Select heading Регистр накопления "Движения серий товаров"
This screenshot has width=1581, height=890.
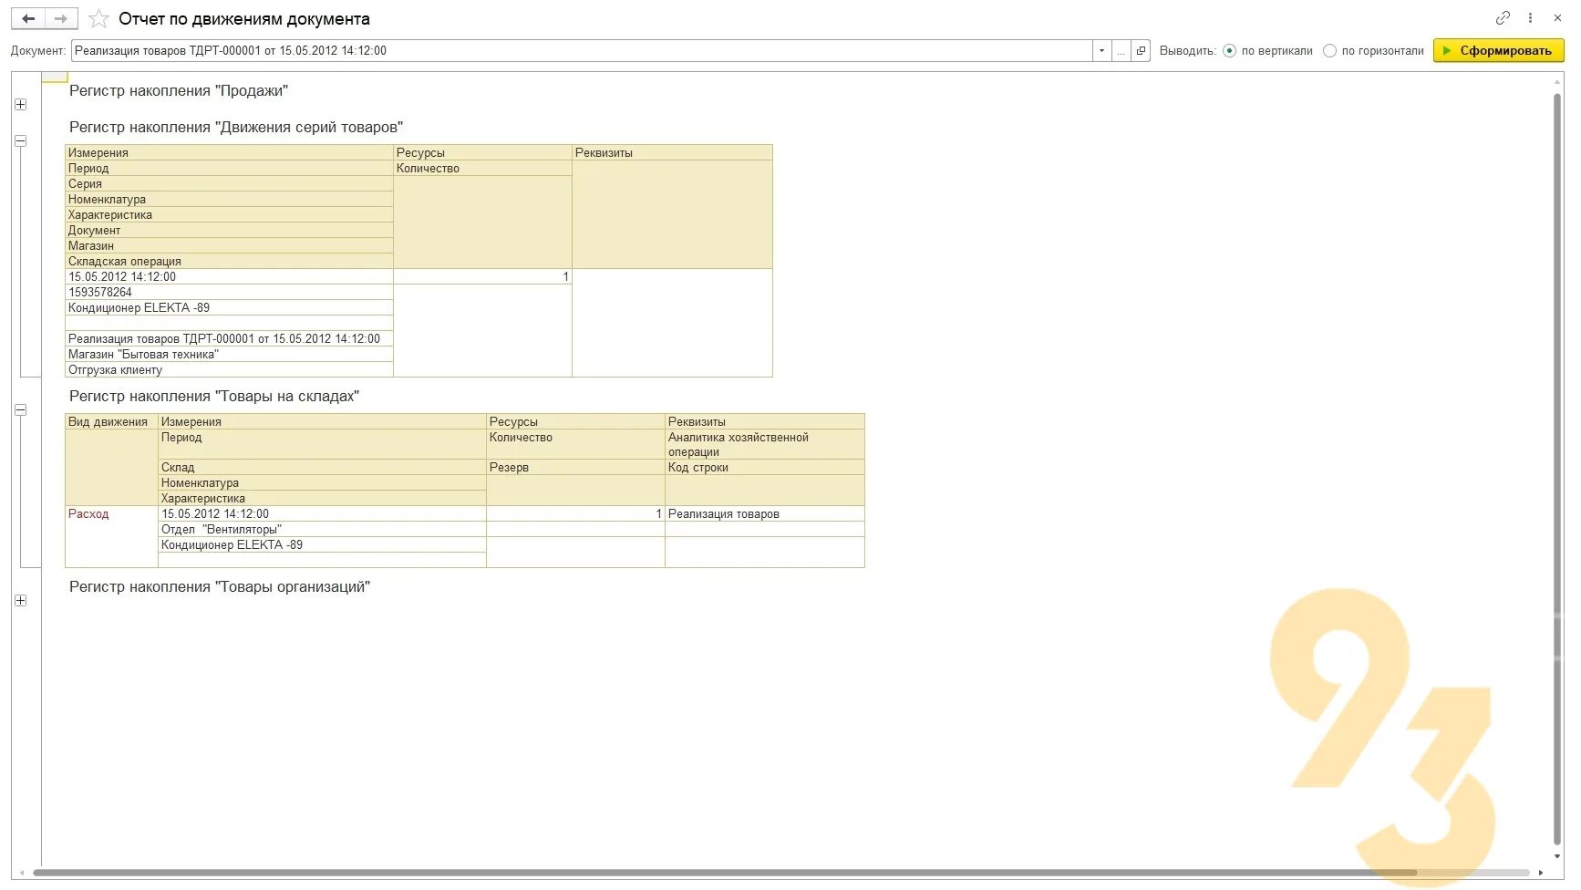click(236, 128)
